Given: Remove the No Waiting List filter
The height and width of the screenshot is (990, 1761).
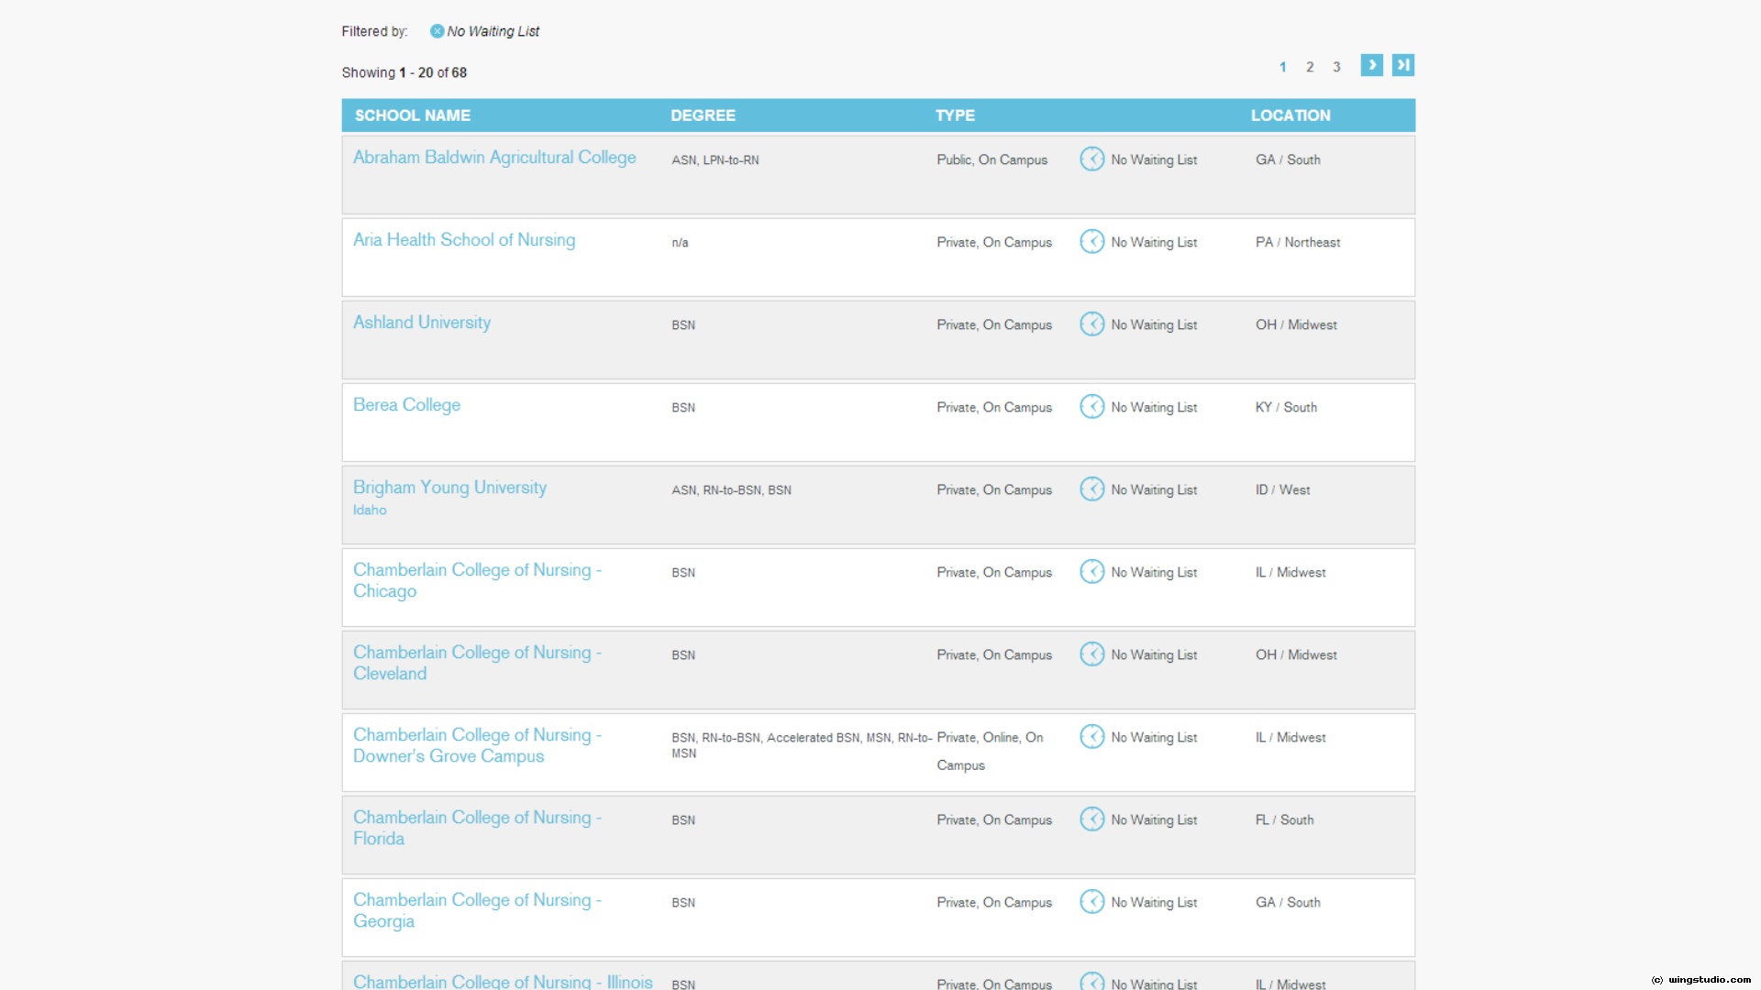Looking at the screenshot, I should (x=437, y=31).
